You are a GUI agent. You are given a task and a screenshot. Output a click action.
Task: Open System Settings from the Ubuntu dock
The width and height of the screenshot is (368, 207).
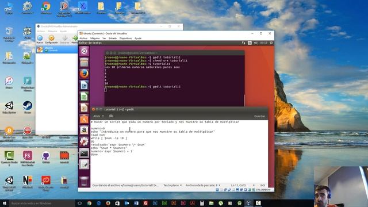84,141
